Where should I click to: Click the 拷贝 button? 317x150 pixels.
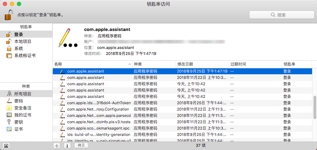81,145
